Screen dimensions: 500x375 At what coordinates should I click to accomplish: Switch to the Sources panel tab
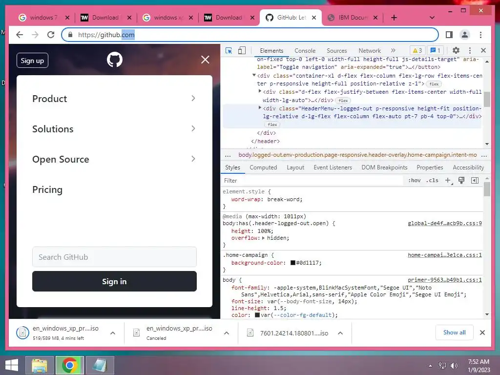(337, 50)
